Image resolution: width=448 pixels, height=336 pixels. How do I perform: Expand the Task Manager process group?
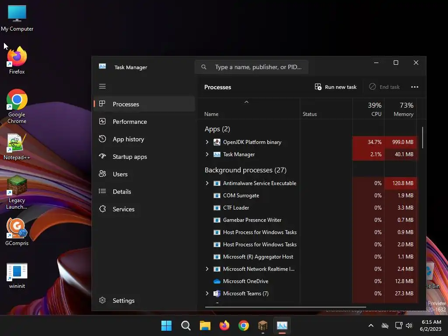(207, 154)
